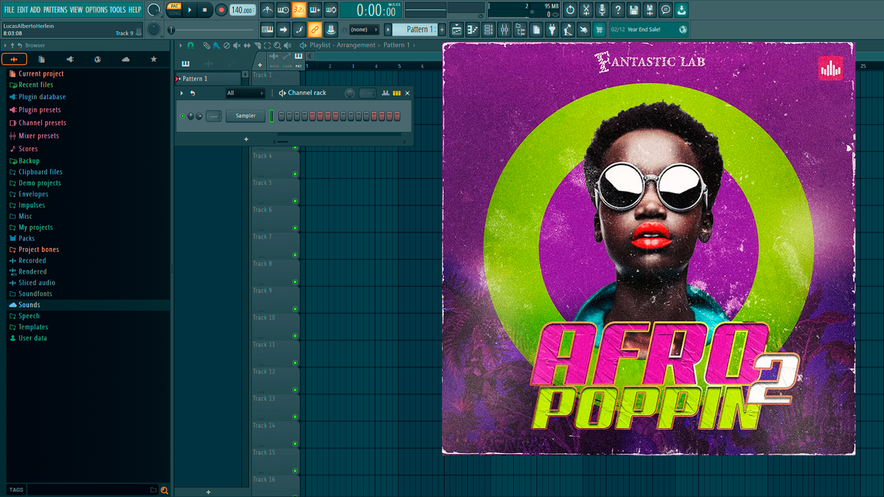The width and height of the screenshot is (884, 497).
Task: Open the TOOLS menu
Action: (118, 10)
